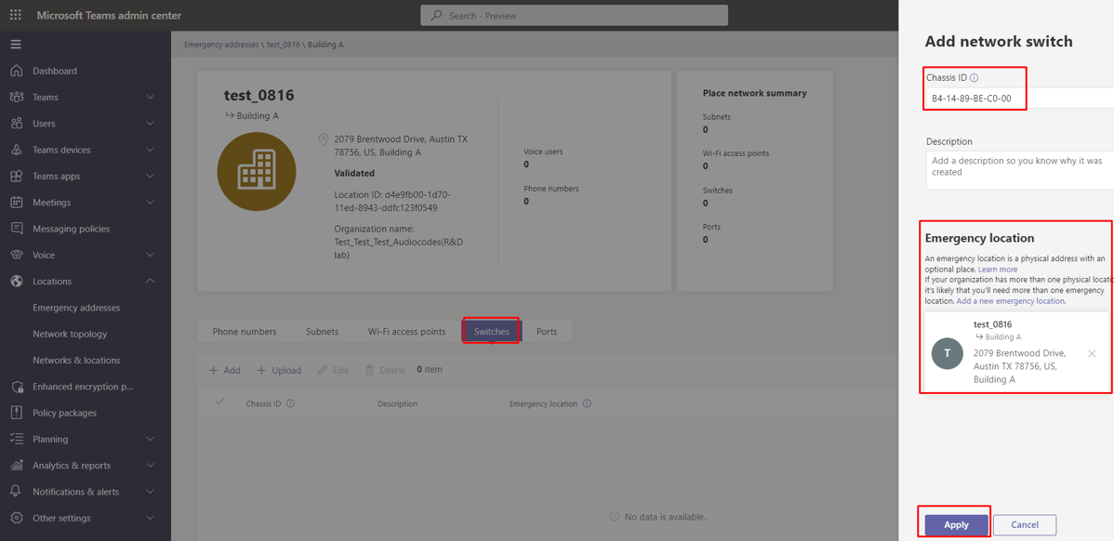The image size is (1114, 541).
Task: Expand the Notifications & alerts chevron
Action: pos(150,492)
